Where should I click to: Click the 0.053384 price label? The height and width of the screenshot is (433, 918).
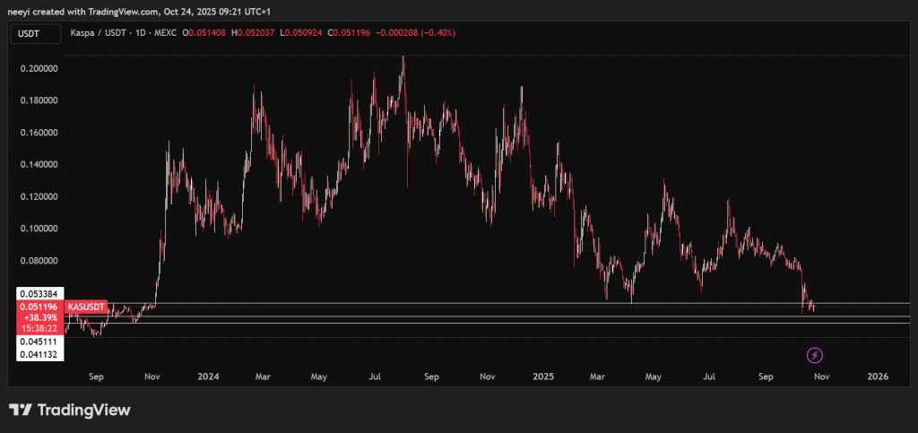point(38,293)
